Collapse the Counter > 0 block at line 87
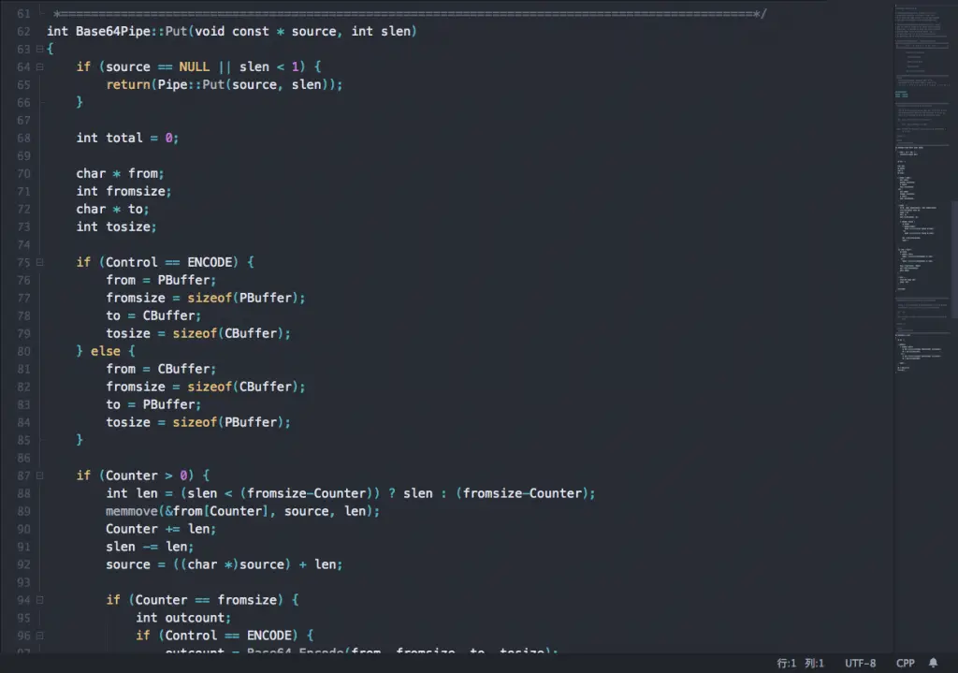The image size is (958, 673). (x=39, y=475)
